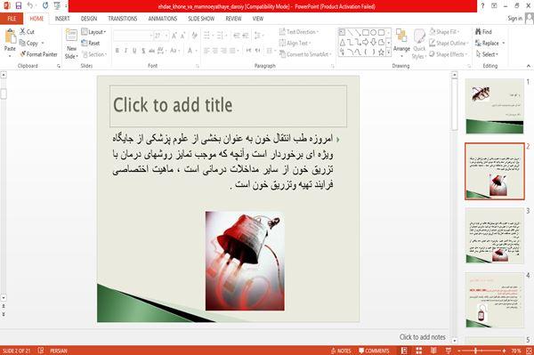Viewport: 534px width, 355px height.
Task: Open the Layout dropdown
Action: point(93,32)
